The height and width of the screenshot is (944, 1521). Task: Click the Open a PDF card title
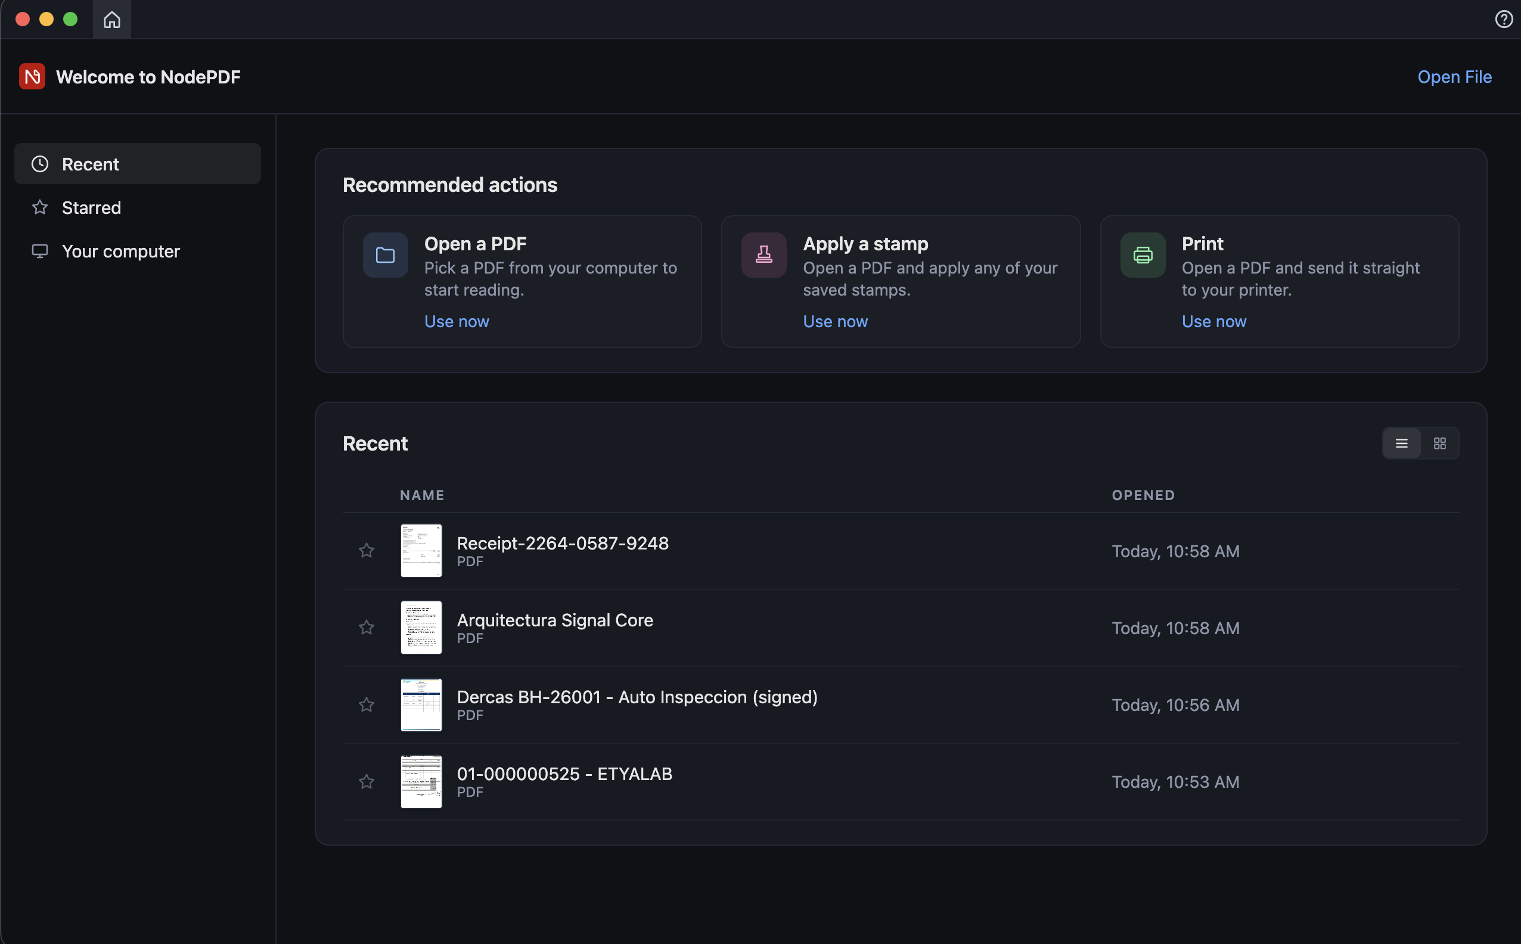[475, 244]
